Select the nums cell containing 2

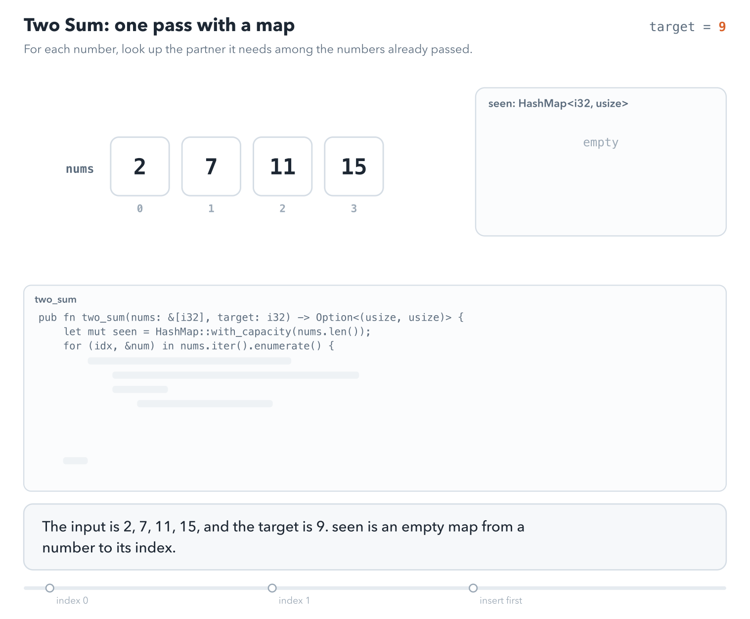point(140,166)
